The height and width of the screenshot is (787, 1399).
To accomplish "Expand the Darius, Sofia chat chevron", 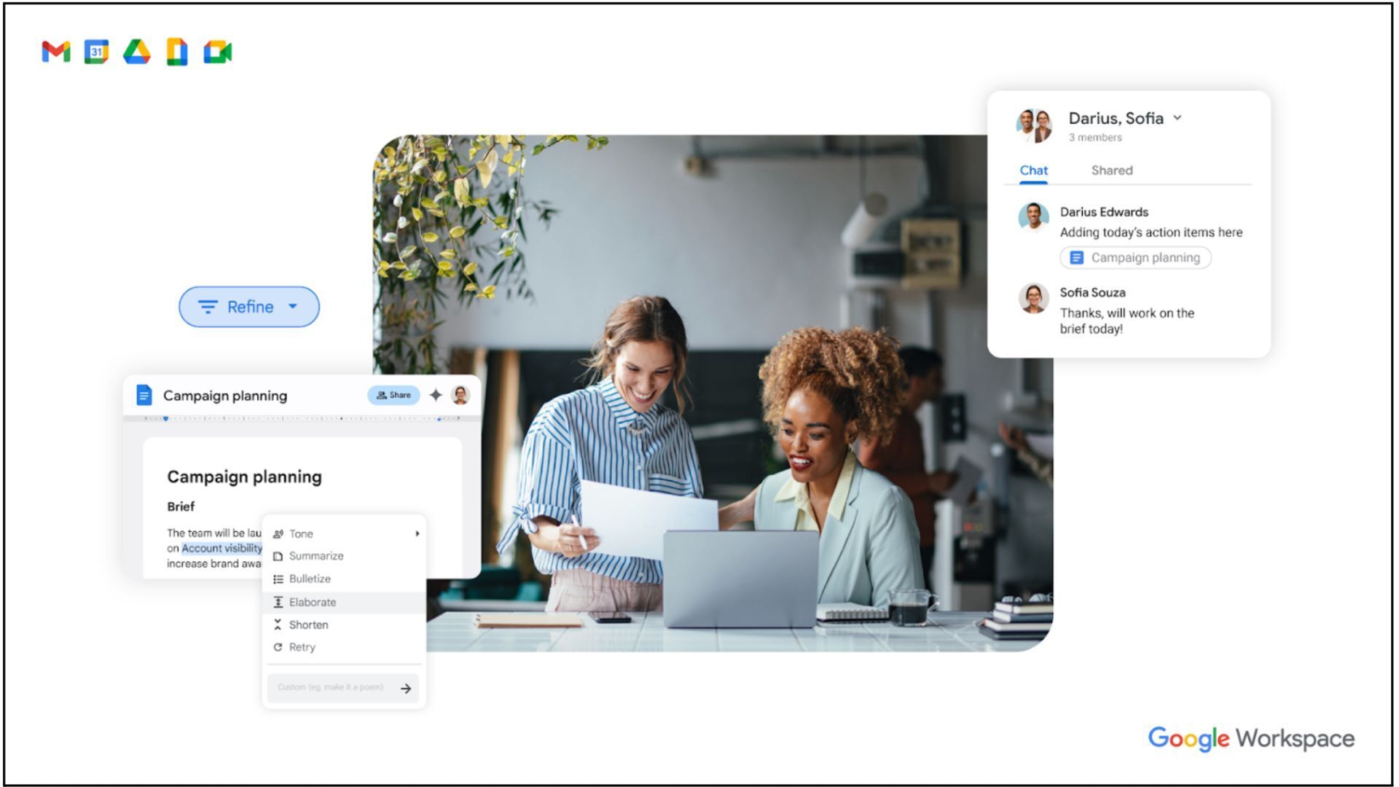I will [1177, 118].
